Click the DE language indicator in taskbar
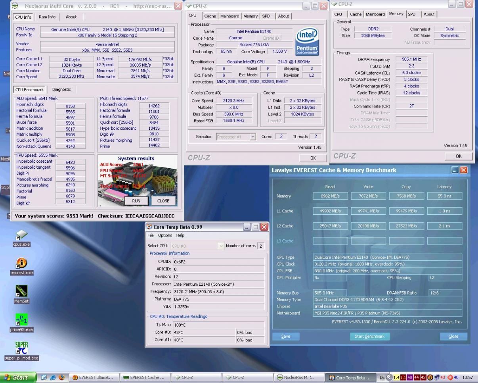This screenshot has width=478, height=383. [x=382, y=377]
